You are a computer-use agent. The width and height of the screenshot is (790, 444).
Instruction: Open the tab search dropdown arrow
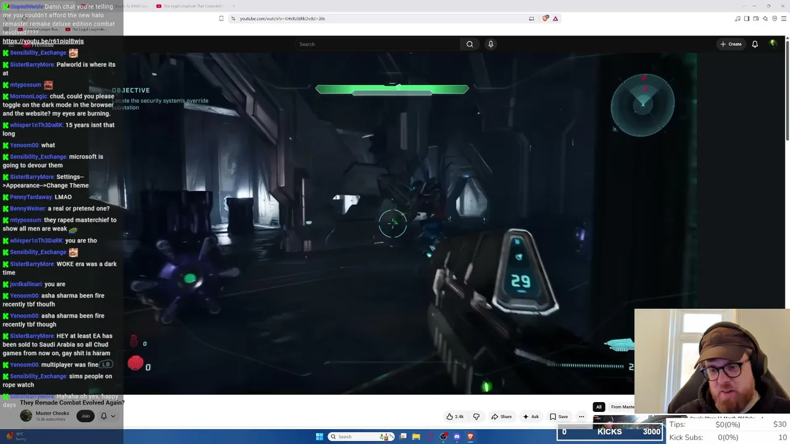tap(744, 6)
